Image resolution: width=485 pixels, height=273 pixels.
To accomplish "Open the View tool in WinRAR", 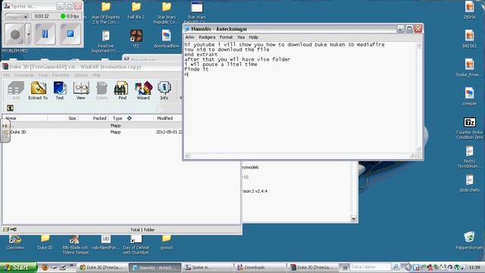I will coord(81,90).
